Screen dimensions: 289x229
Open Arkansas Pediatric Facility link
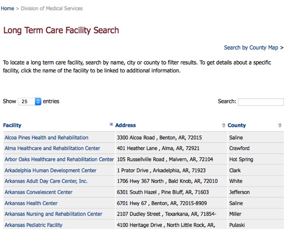(x=34, y=225)
